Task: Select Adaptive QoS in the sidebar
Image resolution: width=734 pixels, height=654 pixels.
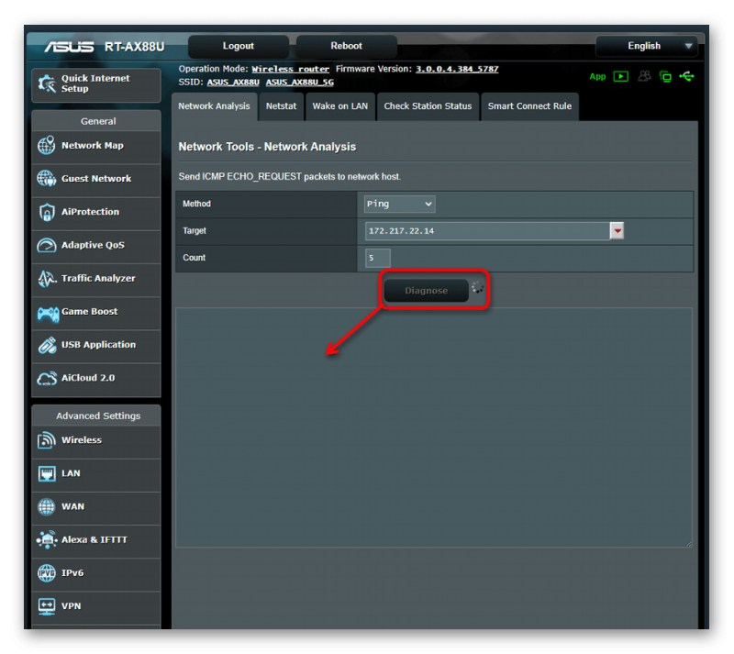Action: 96,245
